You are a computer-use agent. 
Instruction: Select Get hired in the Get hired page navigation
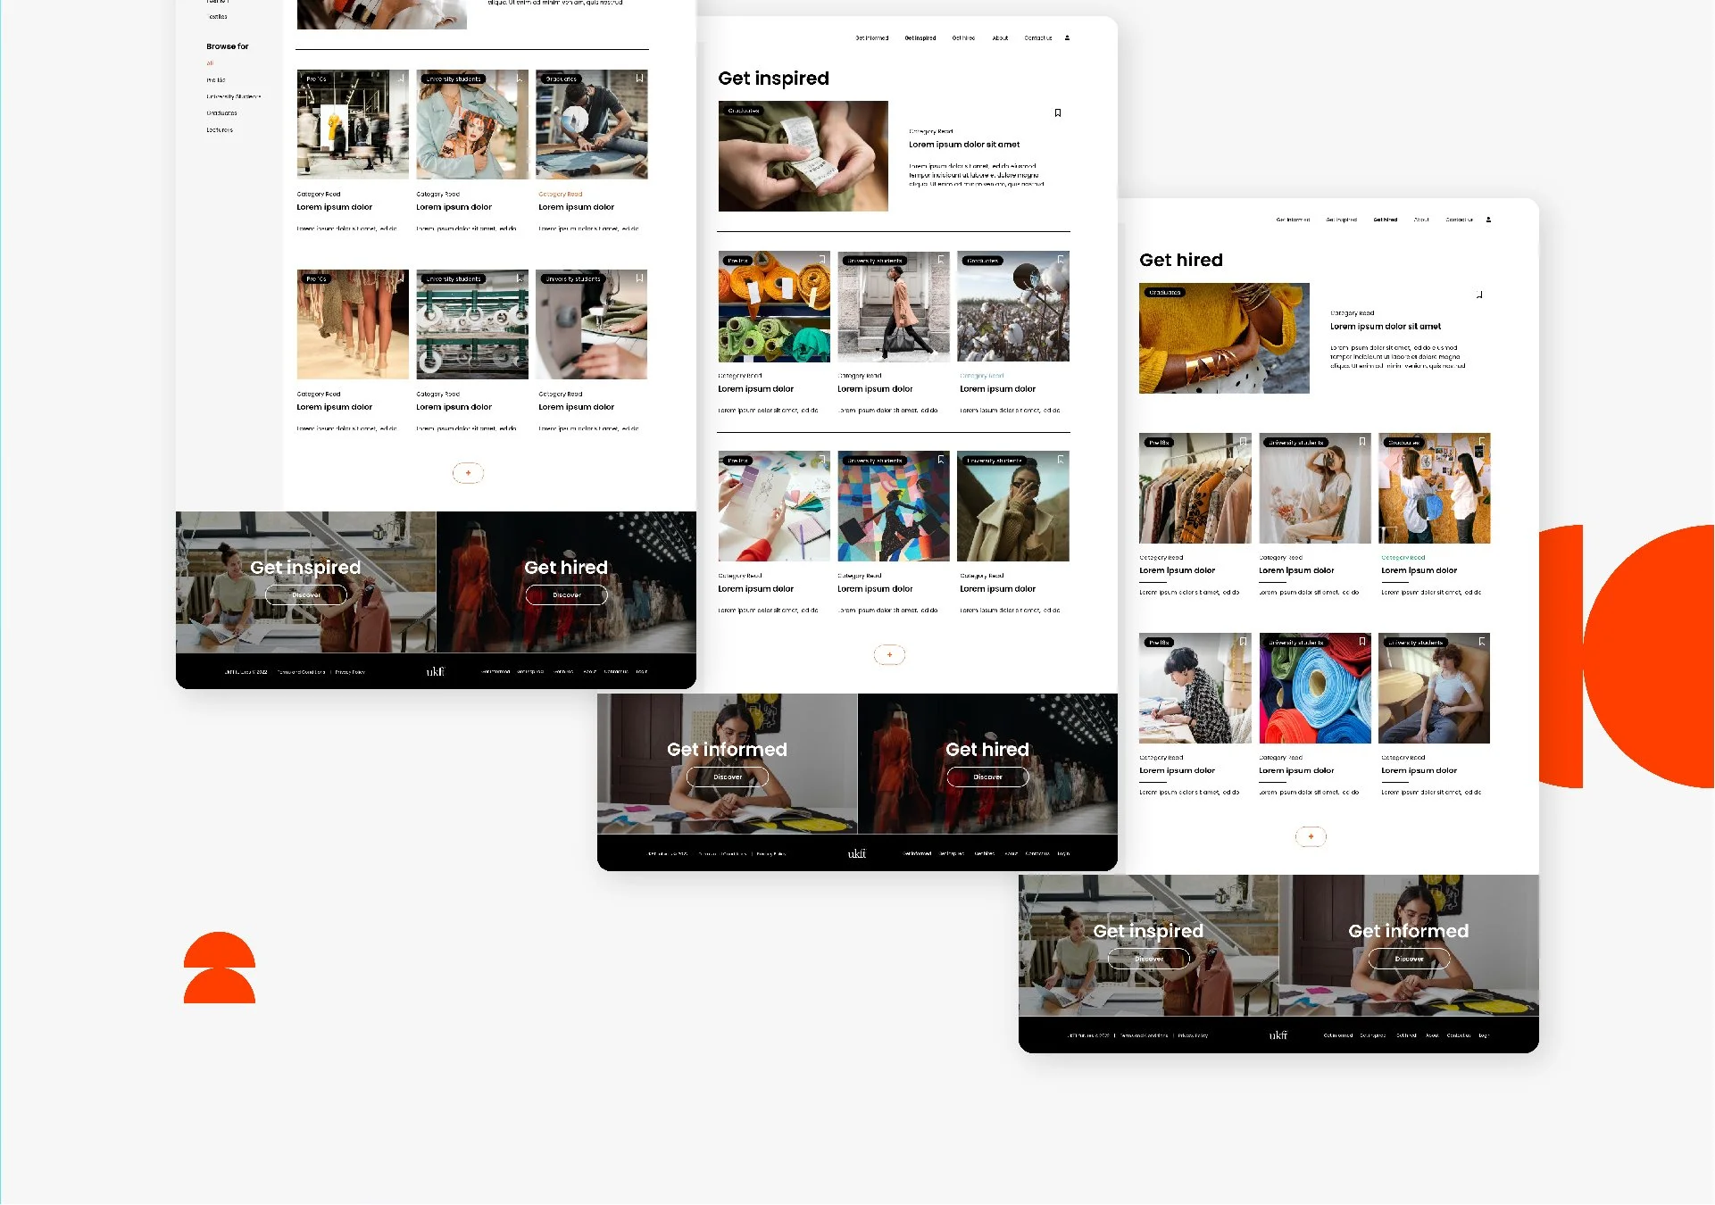point(1386,220)
